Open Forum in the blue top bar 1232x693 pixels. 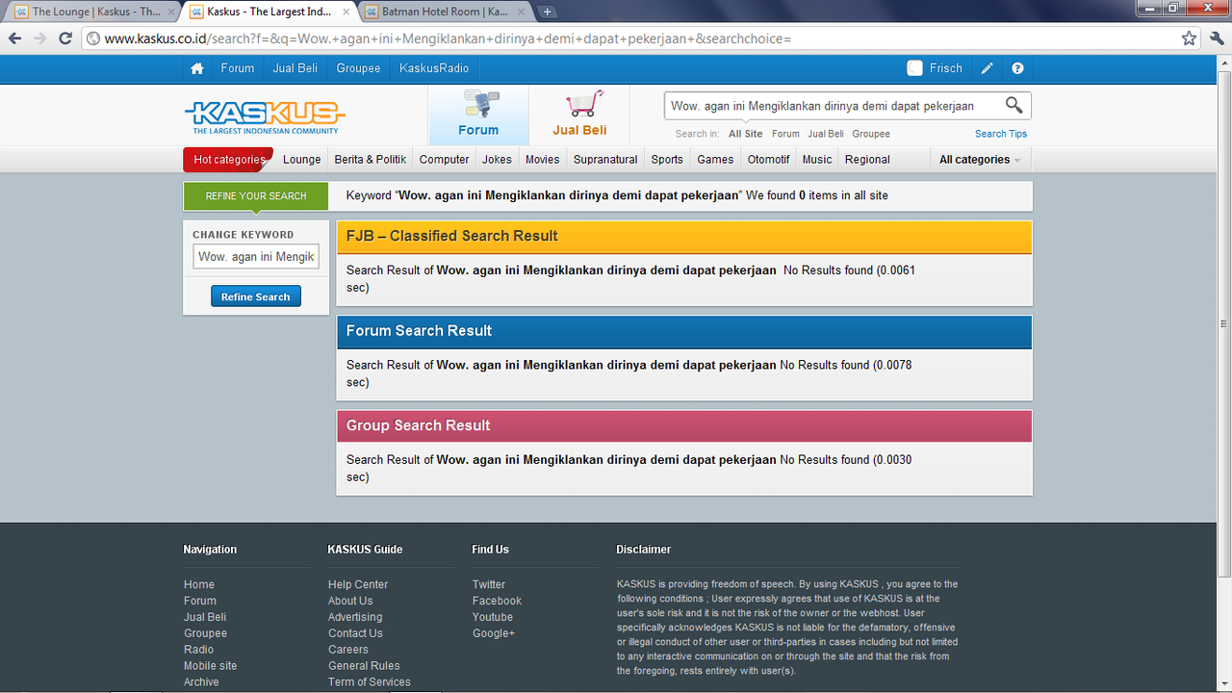click(x=238, y=68)
